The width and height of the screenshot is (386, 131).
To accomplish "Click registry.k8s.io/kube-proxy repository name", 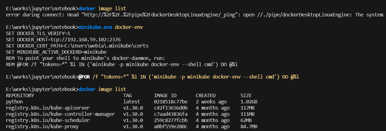I will [x=42, y=127].
